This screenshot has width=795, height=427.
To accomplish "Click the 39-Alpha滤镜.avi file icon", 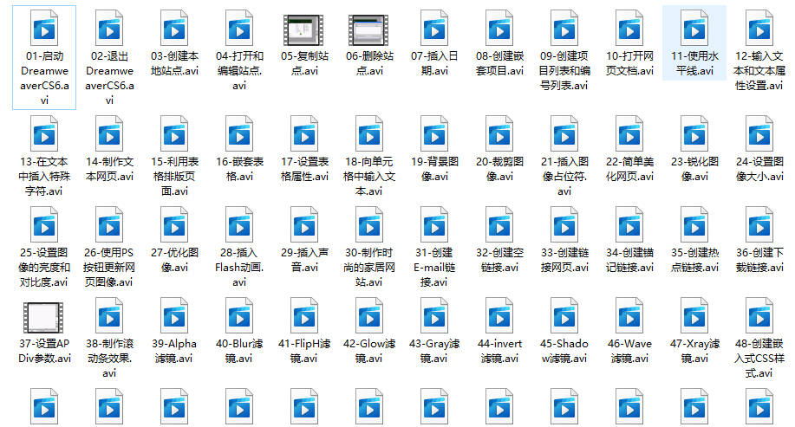I will (x=174, y=316).
